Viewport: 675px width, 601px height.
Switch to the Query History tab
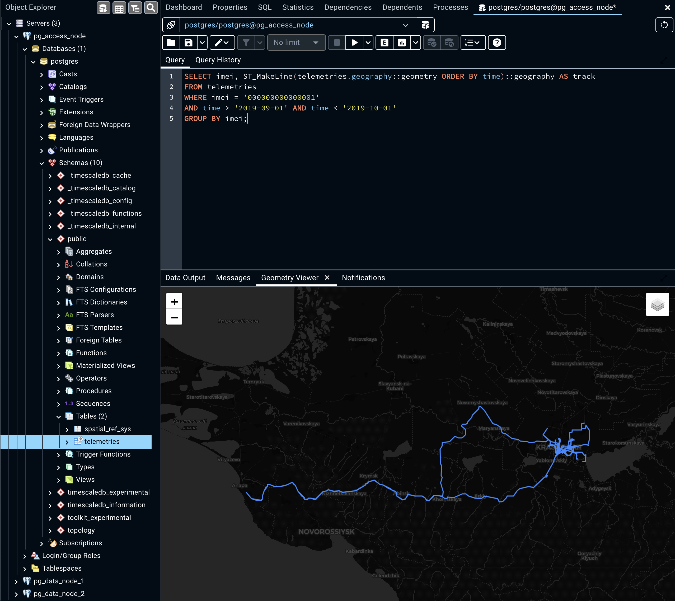(218, 60)
